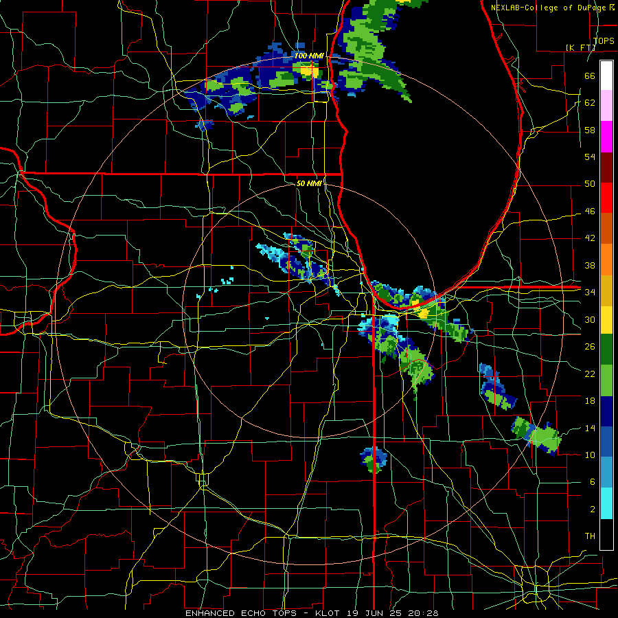Click the 58 legend value

590,130
